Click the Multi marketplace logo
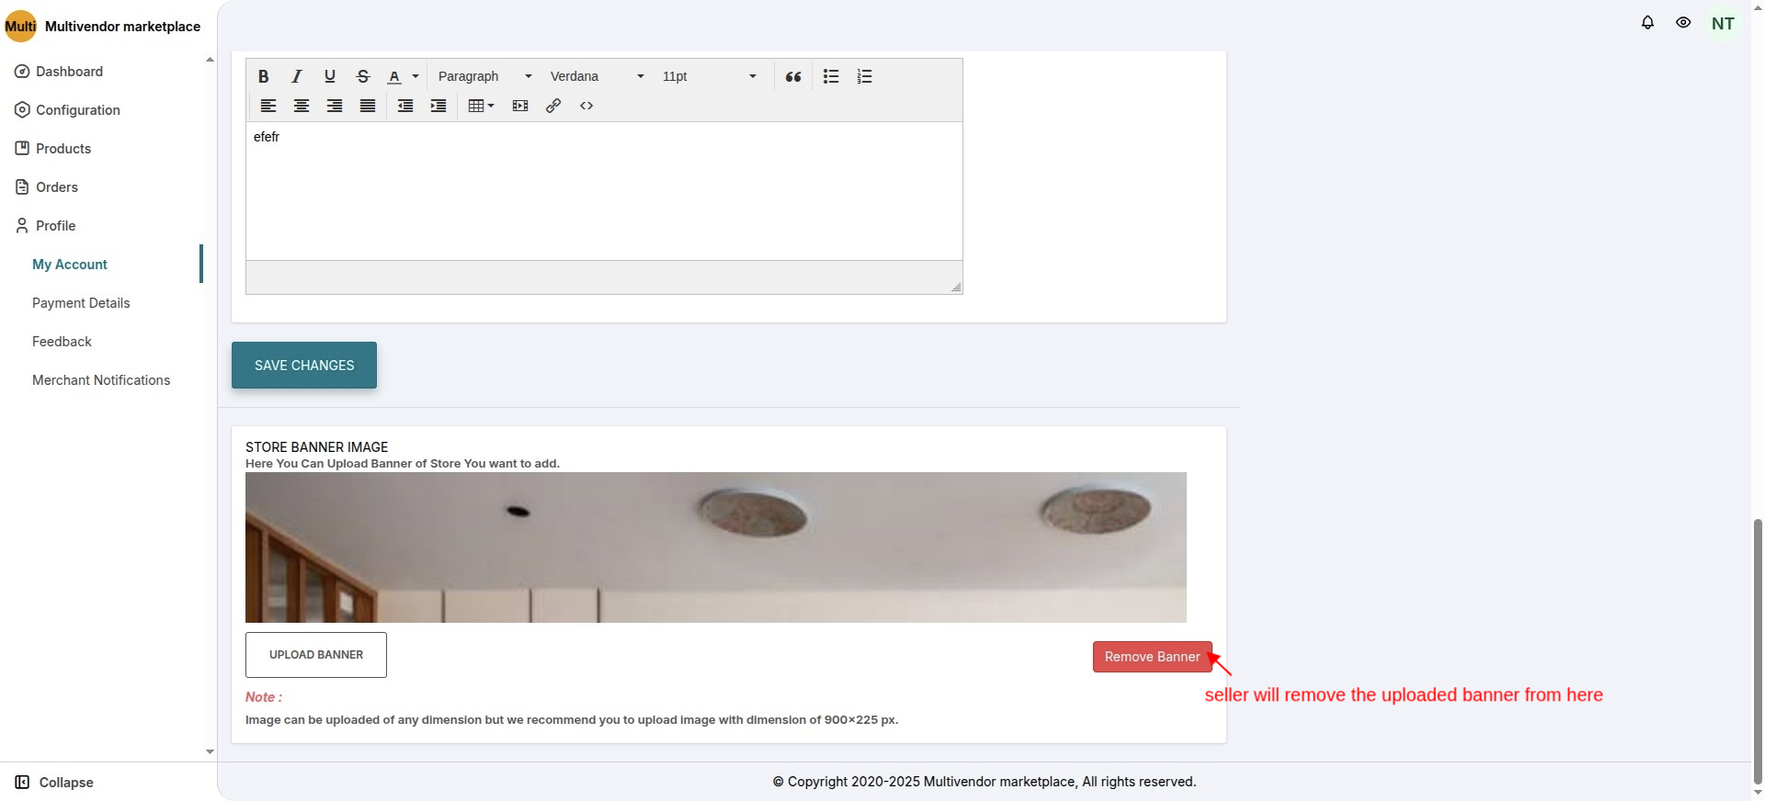1765x801 pixels. [20, 27]
